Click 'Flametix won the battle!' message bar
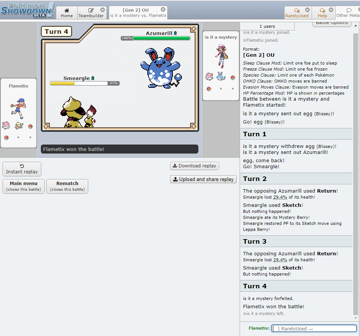Screen dimensions: 360x336 [x=119, y=149]
